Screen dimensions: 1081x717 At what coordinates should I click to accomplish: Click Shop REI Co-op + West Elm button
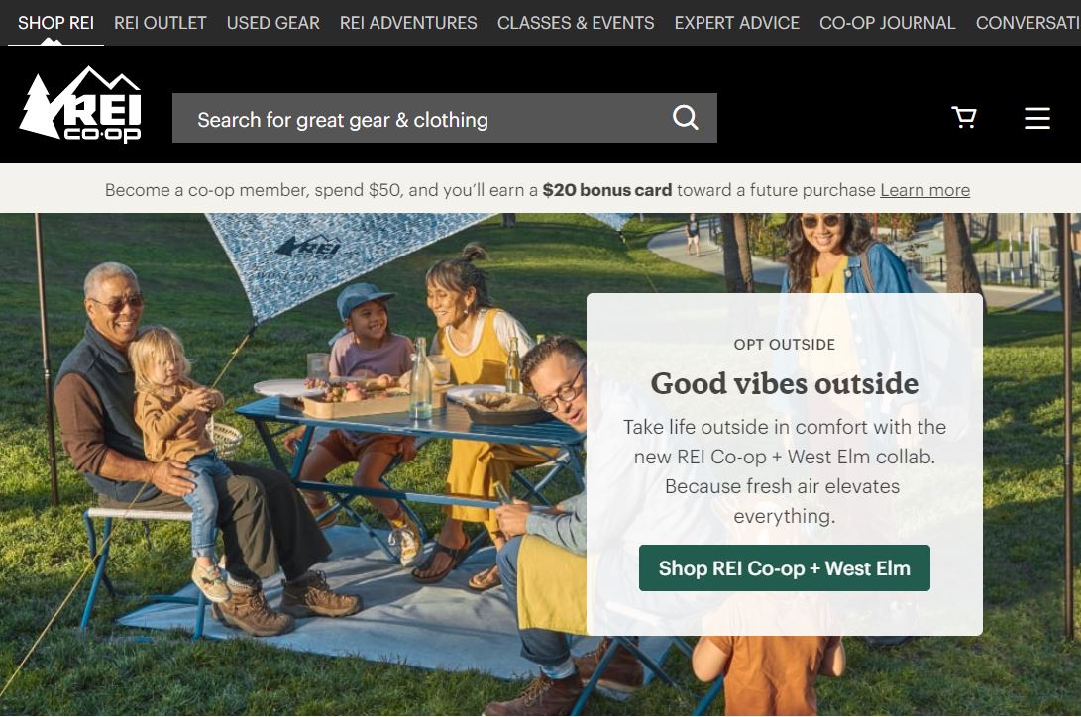(785, 568)
